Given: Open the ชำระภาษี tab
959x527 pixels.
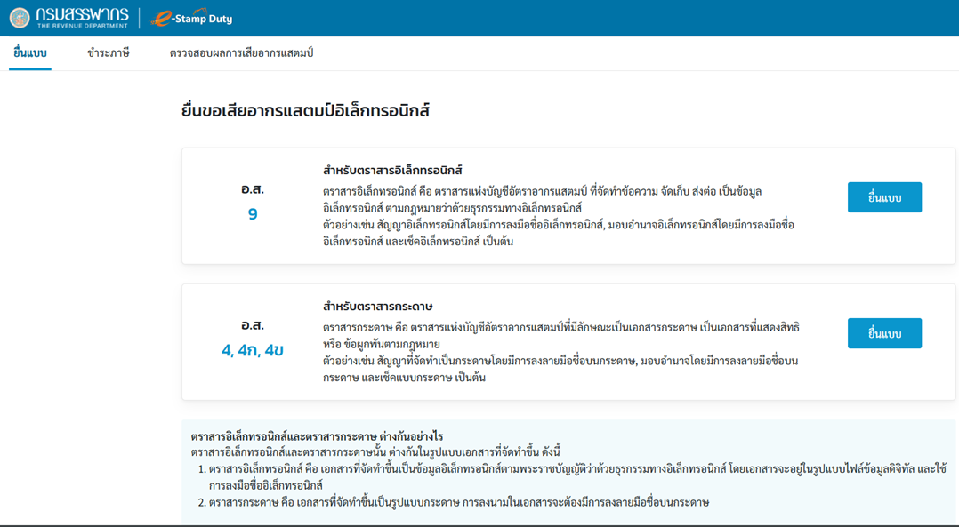Looking at the screenshot, I should pos(109,53).
